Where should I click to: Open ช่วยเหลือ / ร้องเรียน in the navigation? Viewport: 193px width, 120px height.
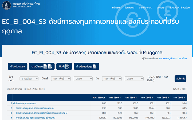(x=180, y=8)
